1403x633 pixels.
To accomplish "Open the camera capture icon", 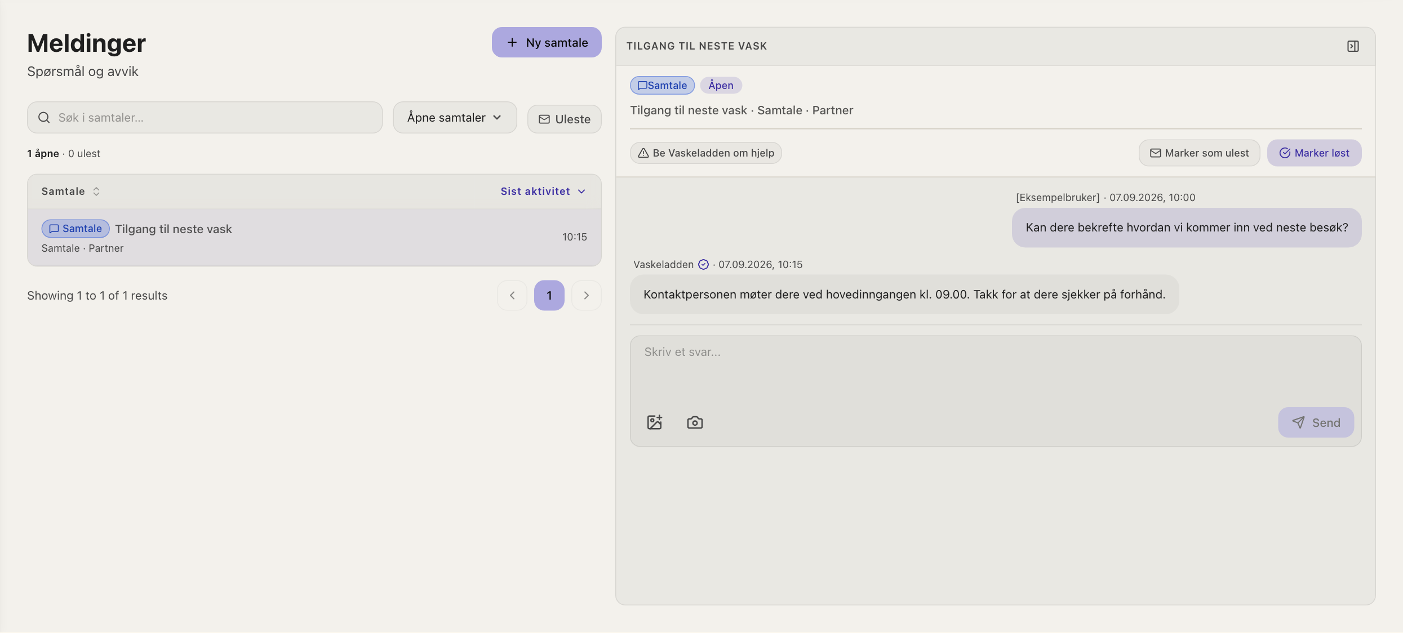I will click(x=695, y=422).
